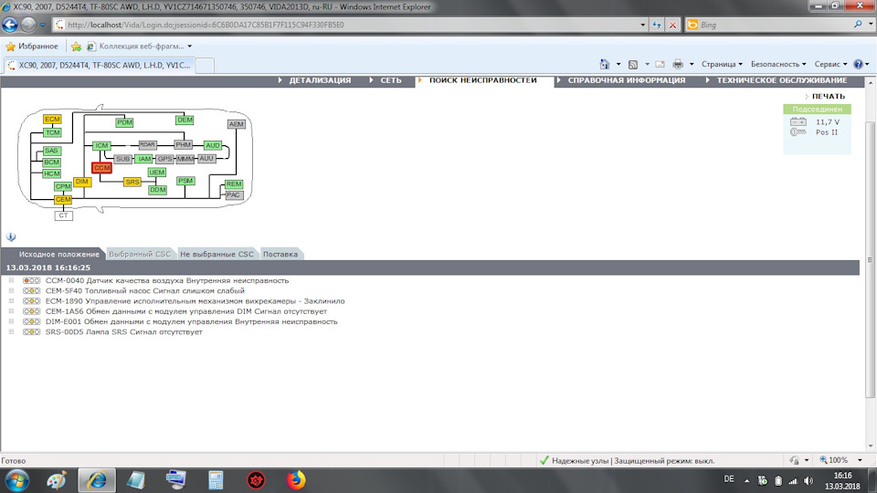Toggle status indicator for CEM-1A56 fault

(31, 311)
